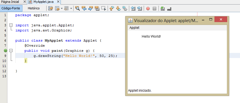Go to next bookmark
The image size is (240, 103).
pos(118,8)
